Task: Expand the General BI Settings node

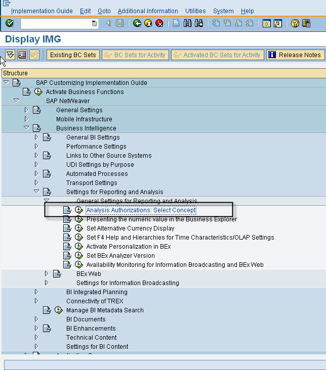Action: 36,137
